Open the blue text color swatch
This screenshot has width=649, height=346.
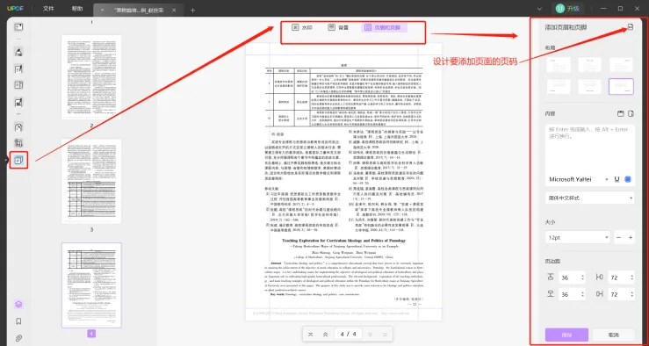click(628, 179)
